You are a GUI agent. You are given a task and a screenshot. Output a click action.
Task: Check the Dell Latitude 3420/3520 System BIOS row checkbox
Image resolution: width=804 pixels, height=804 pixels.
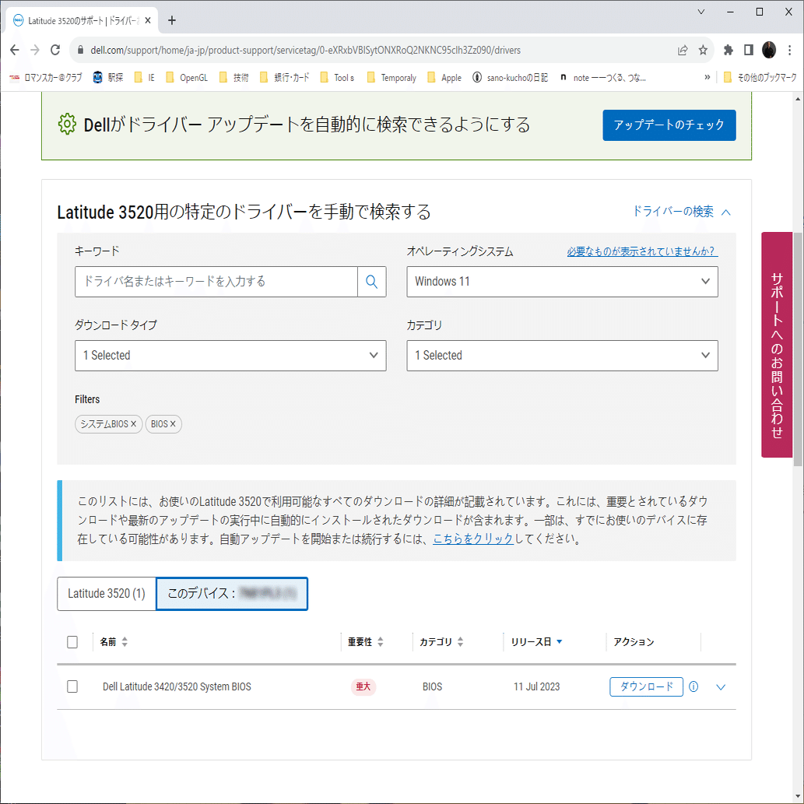72,686
